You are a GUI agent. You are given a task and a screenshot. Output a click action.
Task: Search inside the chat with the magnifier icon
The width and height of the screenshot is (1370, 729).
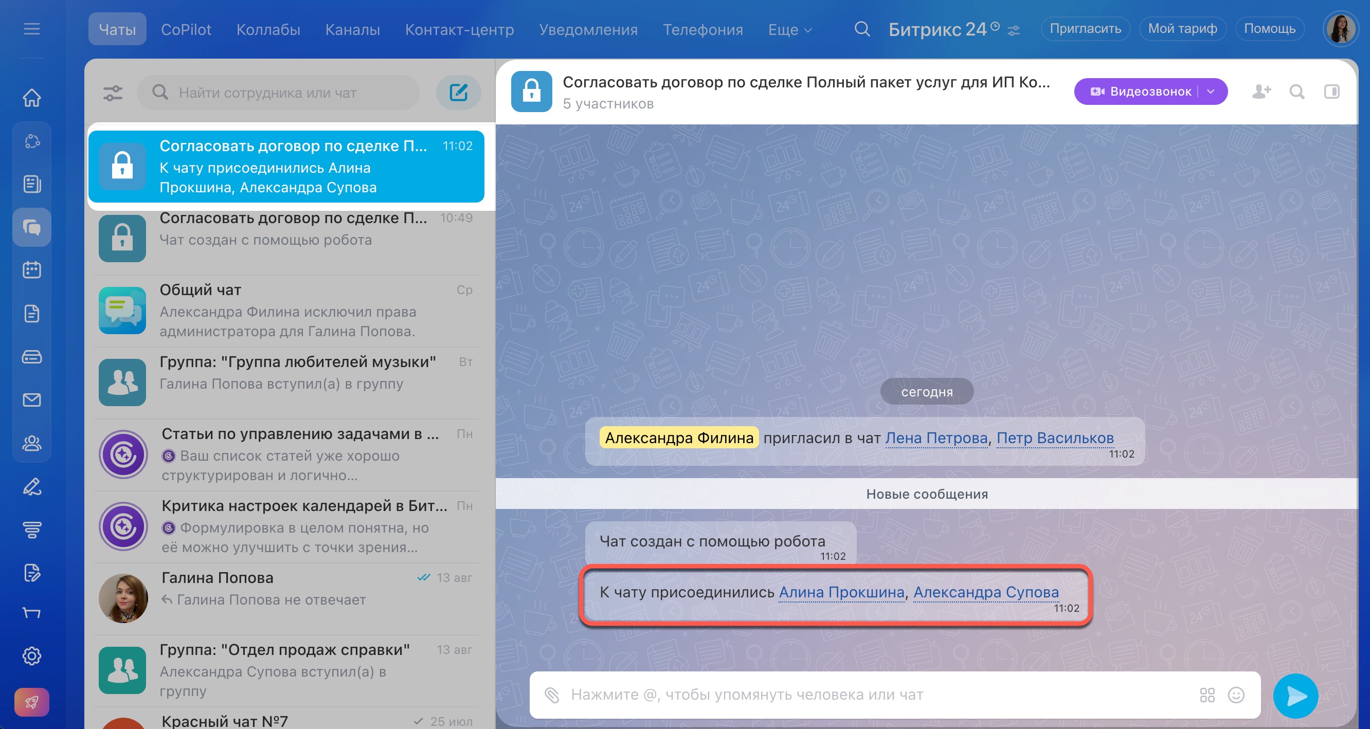coord(1297,92)
